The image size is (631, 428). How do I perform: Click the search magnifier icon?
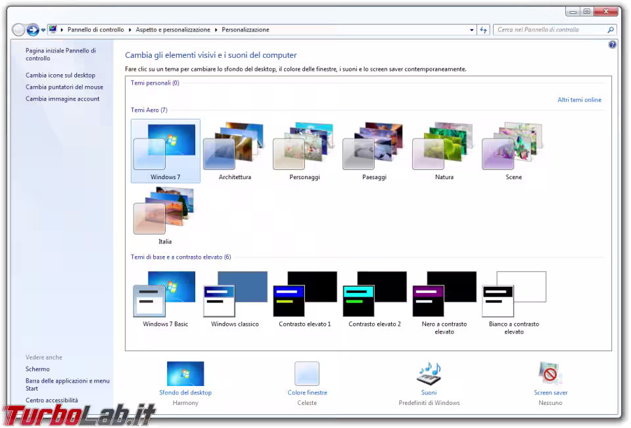click(x=611, y=30)
